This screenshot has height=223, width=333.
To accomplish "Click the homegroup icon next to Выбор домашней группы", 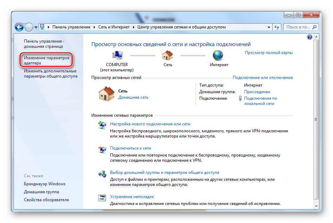I will pyautogui.click(x=102, y=174).
